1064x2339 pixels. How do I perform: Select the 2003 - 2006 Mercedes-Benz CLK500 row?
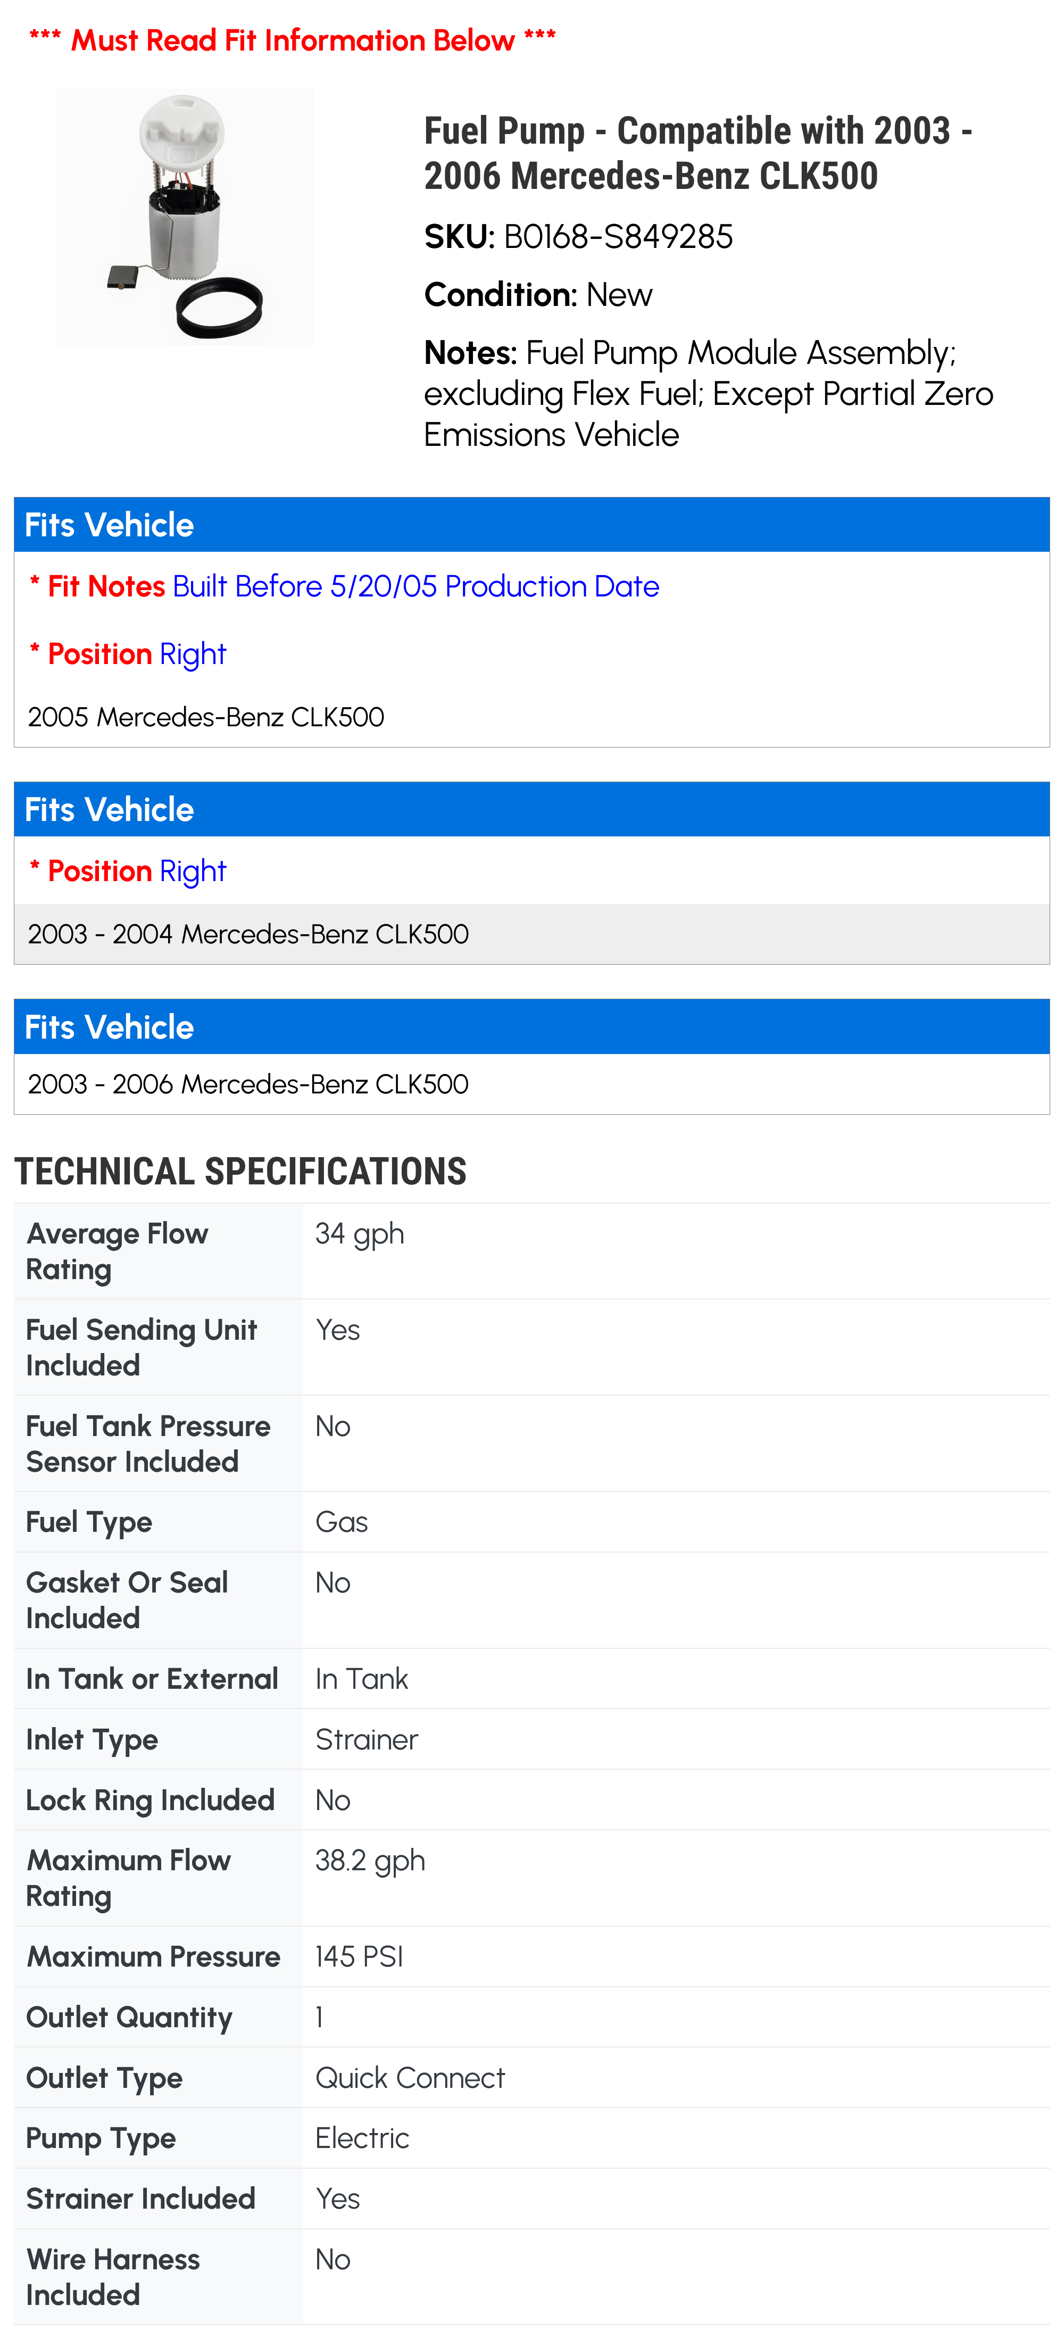pos(248,1084)
